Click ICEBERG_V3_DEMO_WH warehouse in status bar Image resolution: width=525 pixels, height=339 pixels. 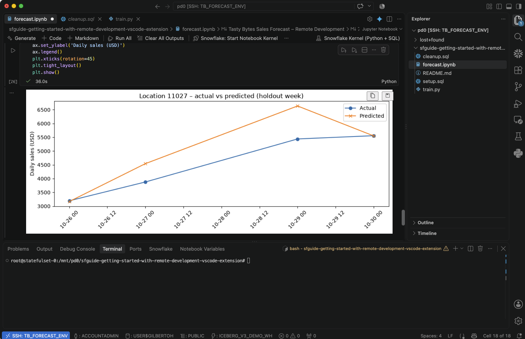242,336
